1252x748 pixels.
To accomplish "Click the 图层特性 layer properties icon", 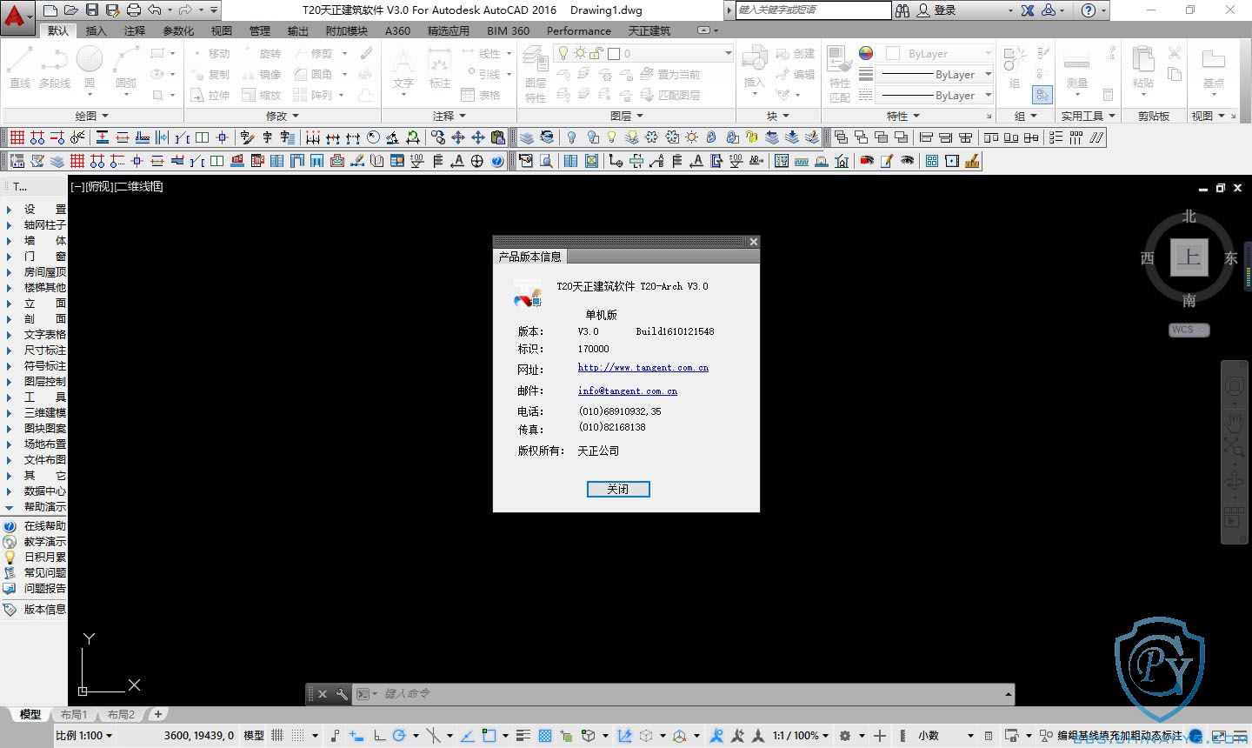I will tap(536, 74).
